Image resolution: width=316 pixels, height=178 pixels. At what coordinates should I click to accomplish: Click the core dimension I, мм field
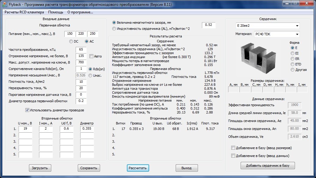point(302,89)
